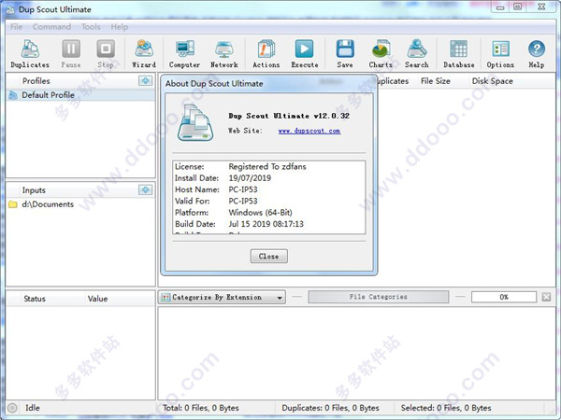
Task: Add a new profile with plus icon
Action: 145,80
